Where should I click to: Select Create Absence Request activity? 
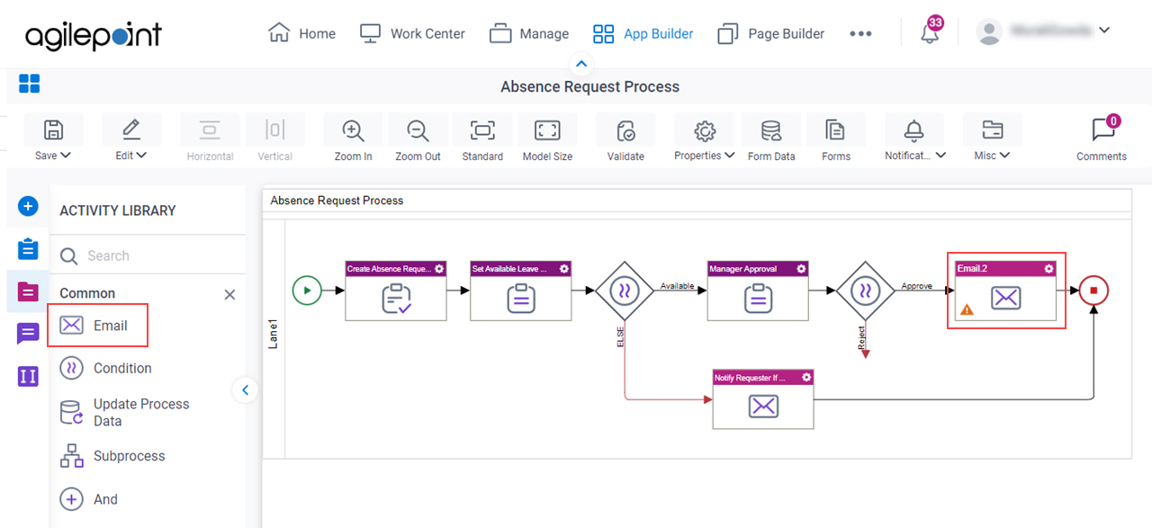click(396, 291)
